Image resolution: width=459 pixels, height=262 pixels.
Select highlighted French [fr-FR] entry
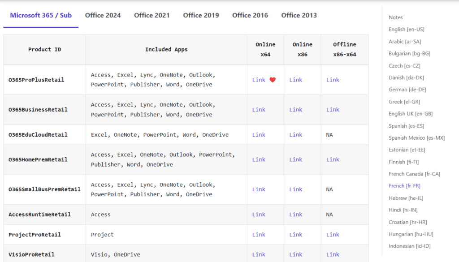point(405,186)
